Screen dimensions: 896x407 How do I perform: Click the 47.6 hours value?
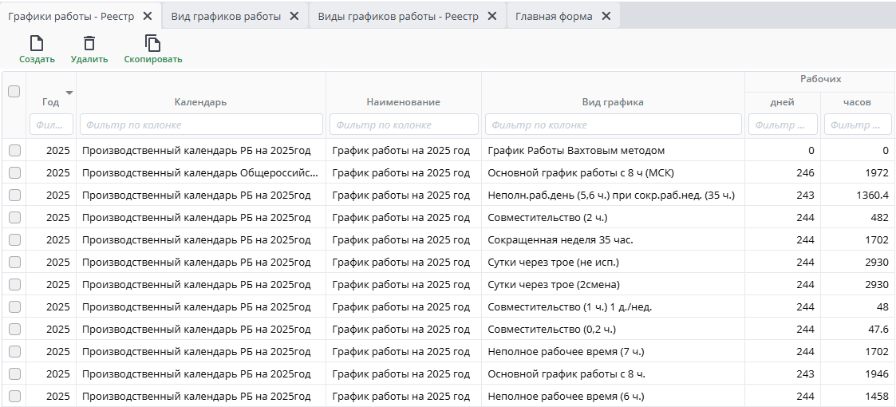(x=878, y=329)
